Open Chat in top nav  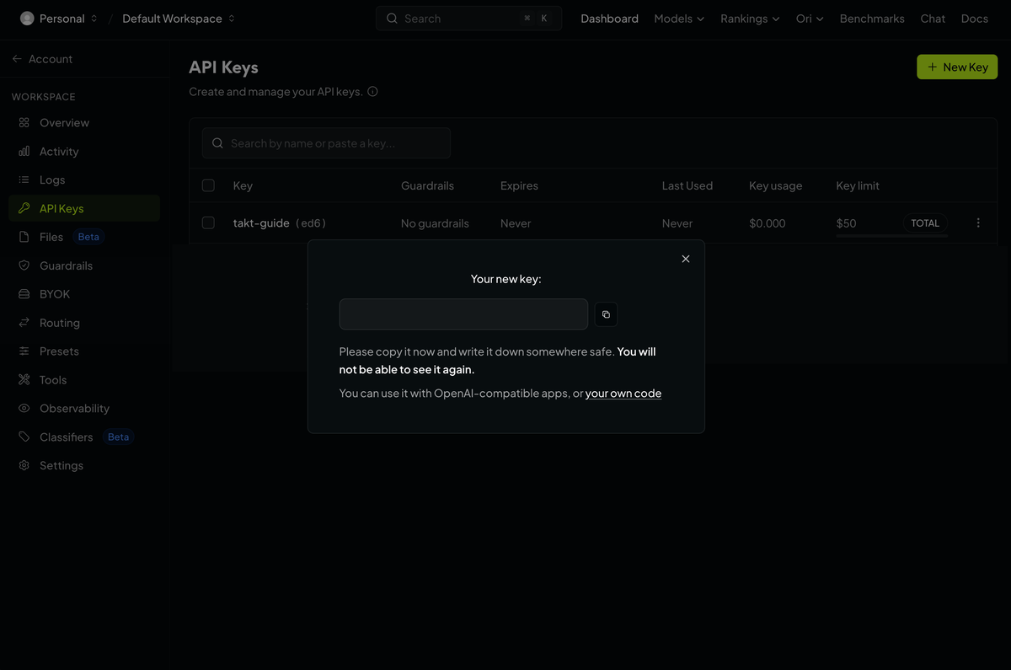tap(933, 19)
